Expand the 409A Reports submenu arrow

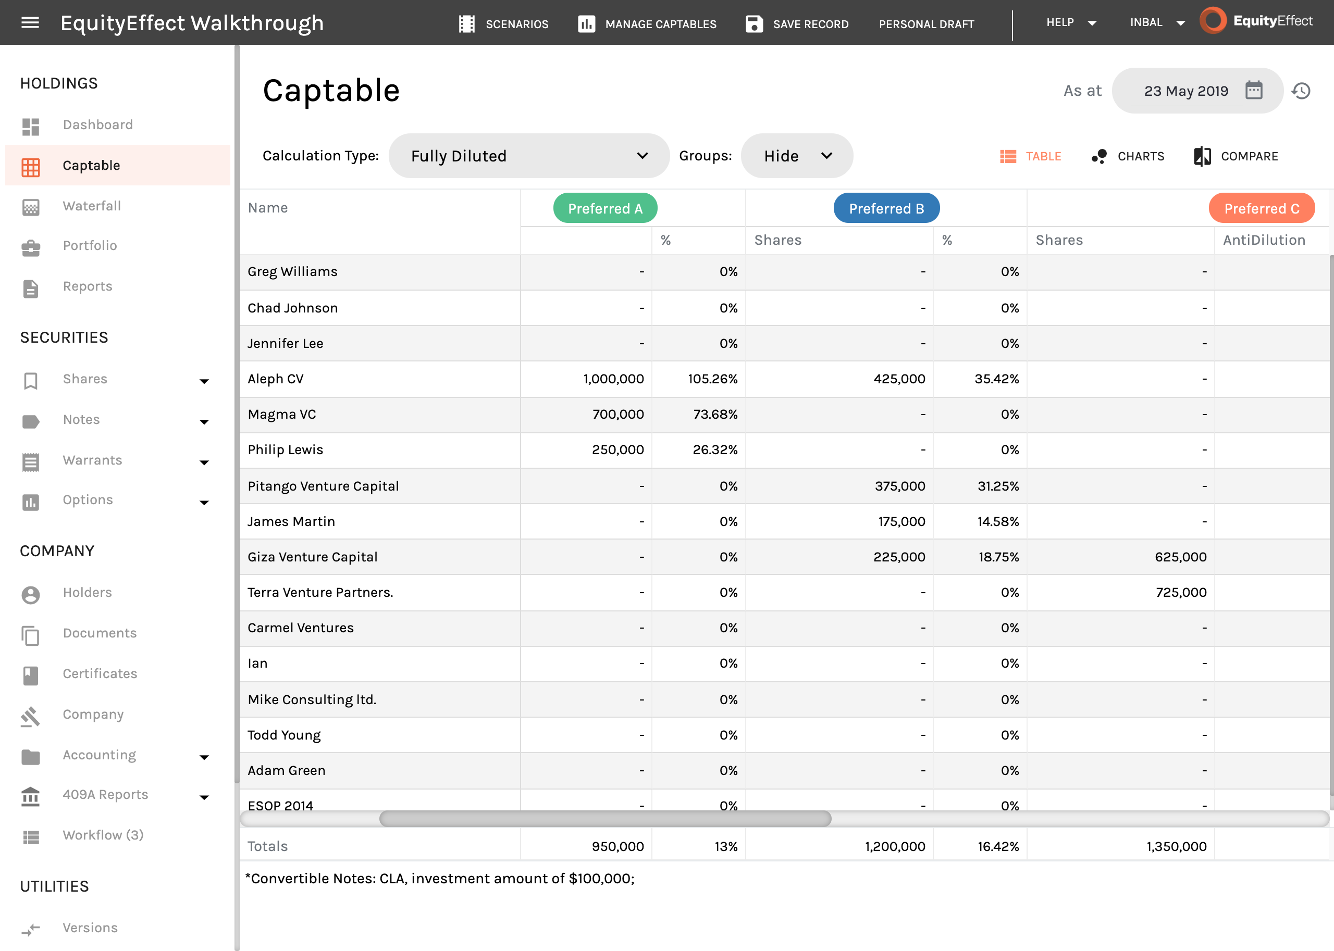pyautogui.click(x=204, y=797)
